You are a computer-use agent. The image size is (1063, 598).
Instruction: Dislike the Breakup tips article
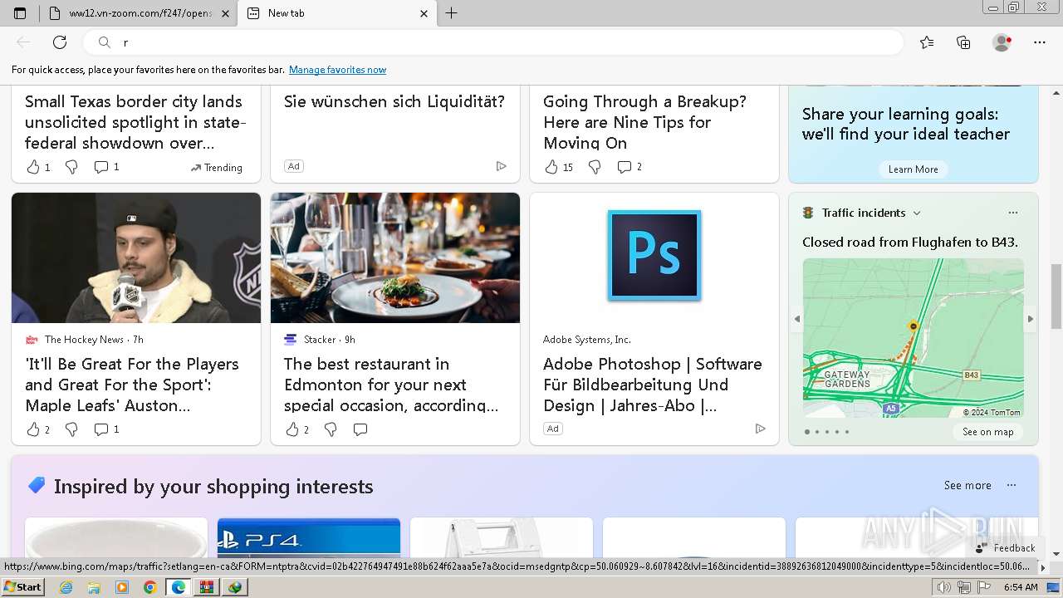[x=595, y=167]
